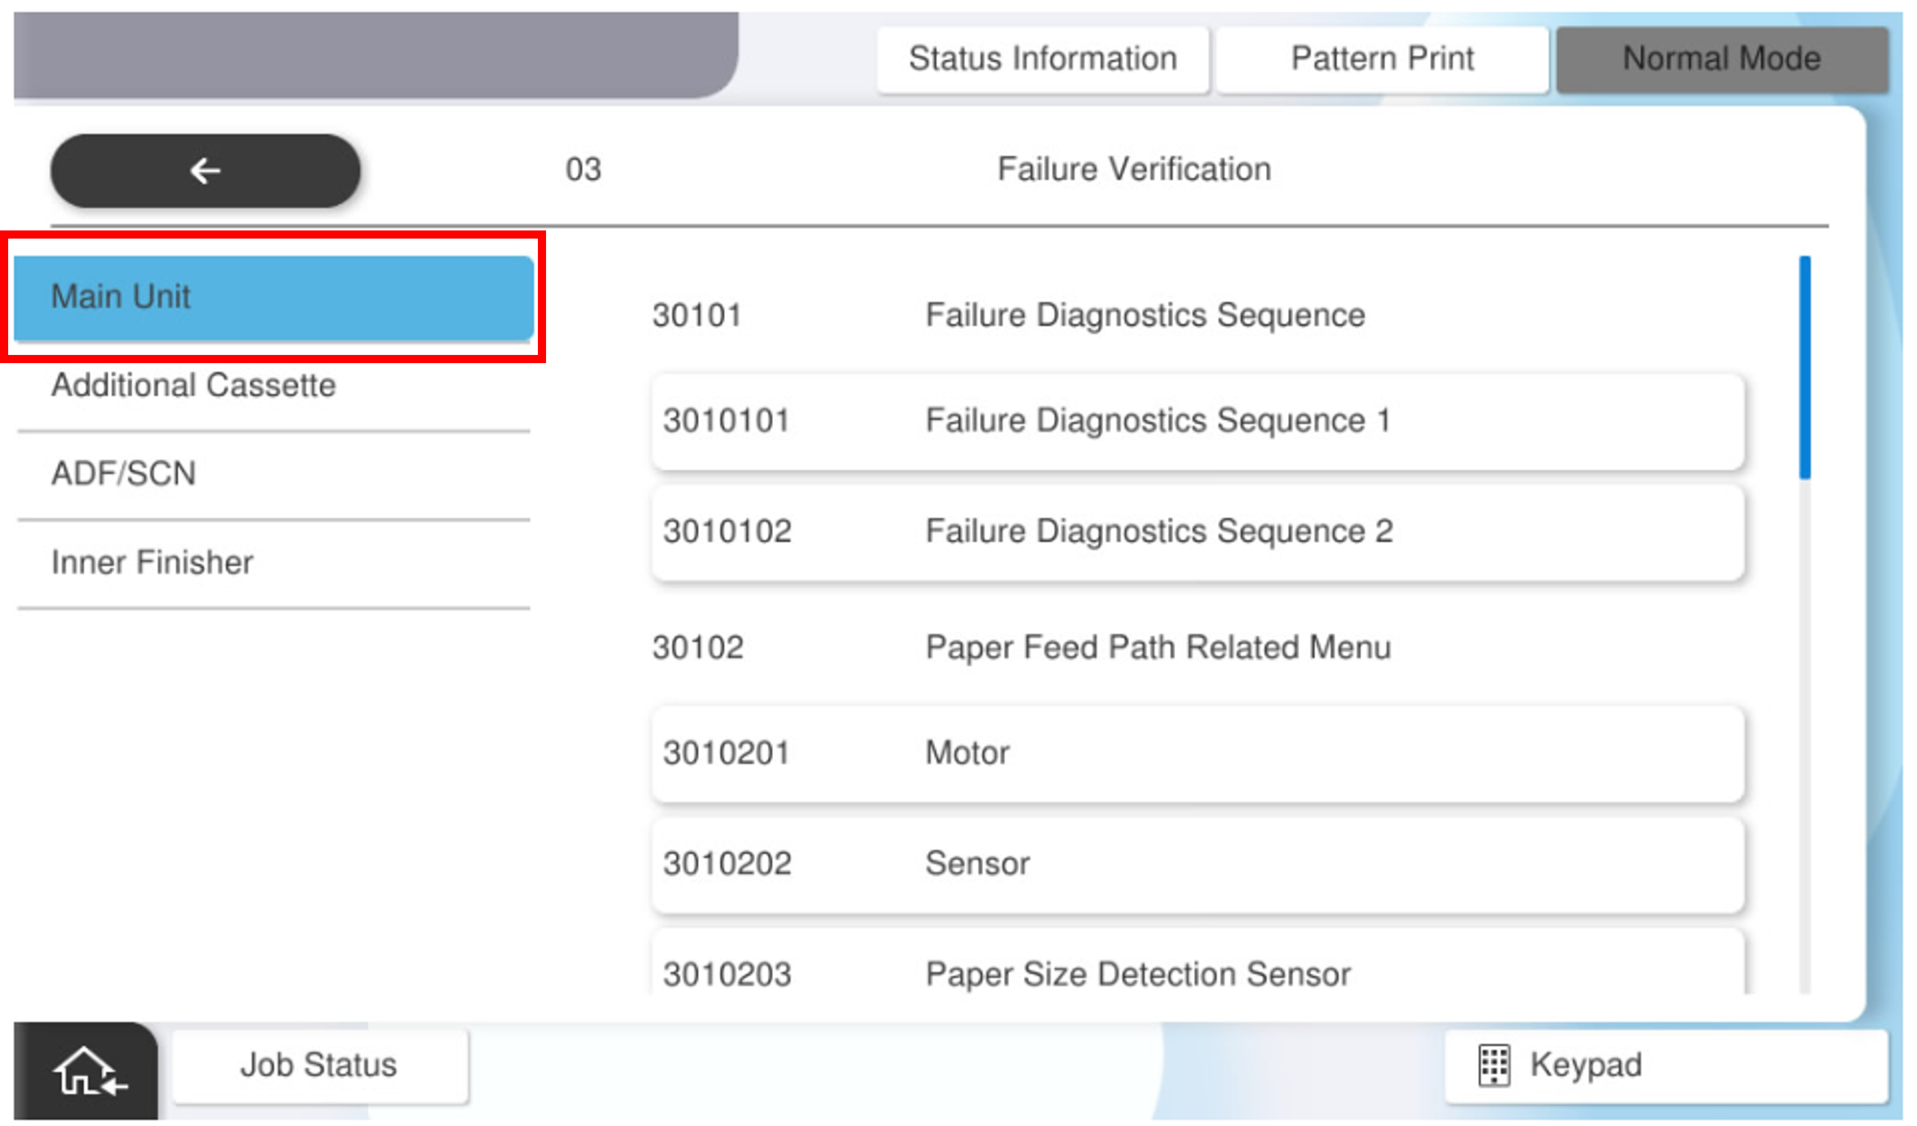
Task: Select the Additional Cassette category
Action: [274, 385]
